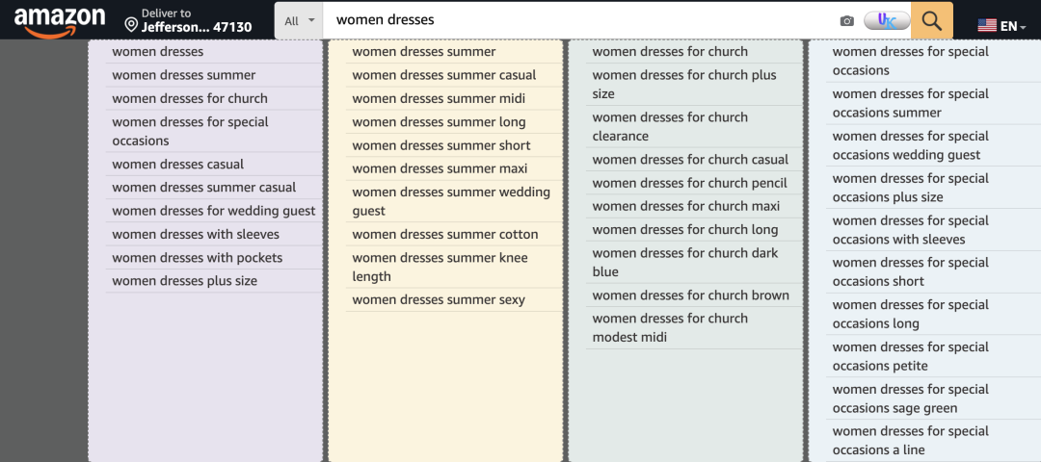The width and height of the screenshot is (1041, 462).
Task: Select 'women dresses for special occasions petite'
Action: [x=910, y=356]
